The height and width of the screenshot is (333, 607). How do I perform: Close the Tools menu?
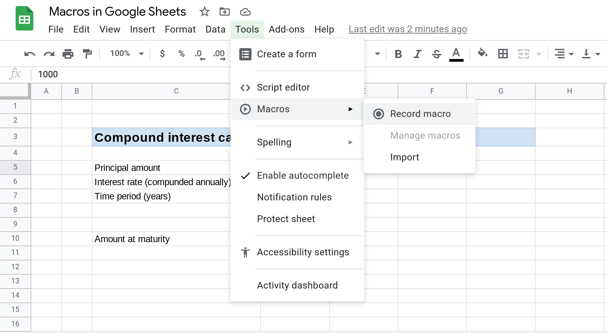pyautogui.click(x=247, y=30)
